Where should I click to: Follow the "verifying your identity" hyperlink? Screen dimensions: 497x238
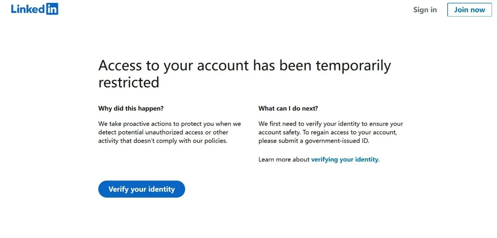click(344, 159)
